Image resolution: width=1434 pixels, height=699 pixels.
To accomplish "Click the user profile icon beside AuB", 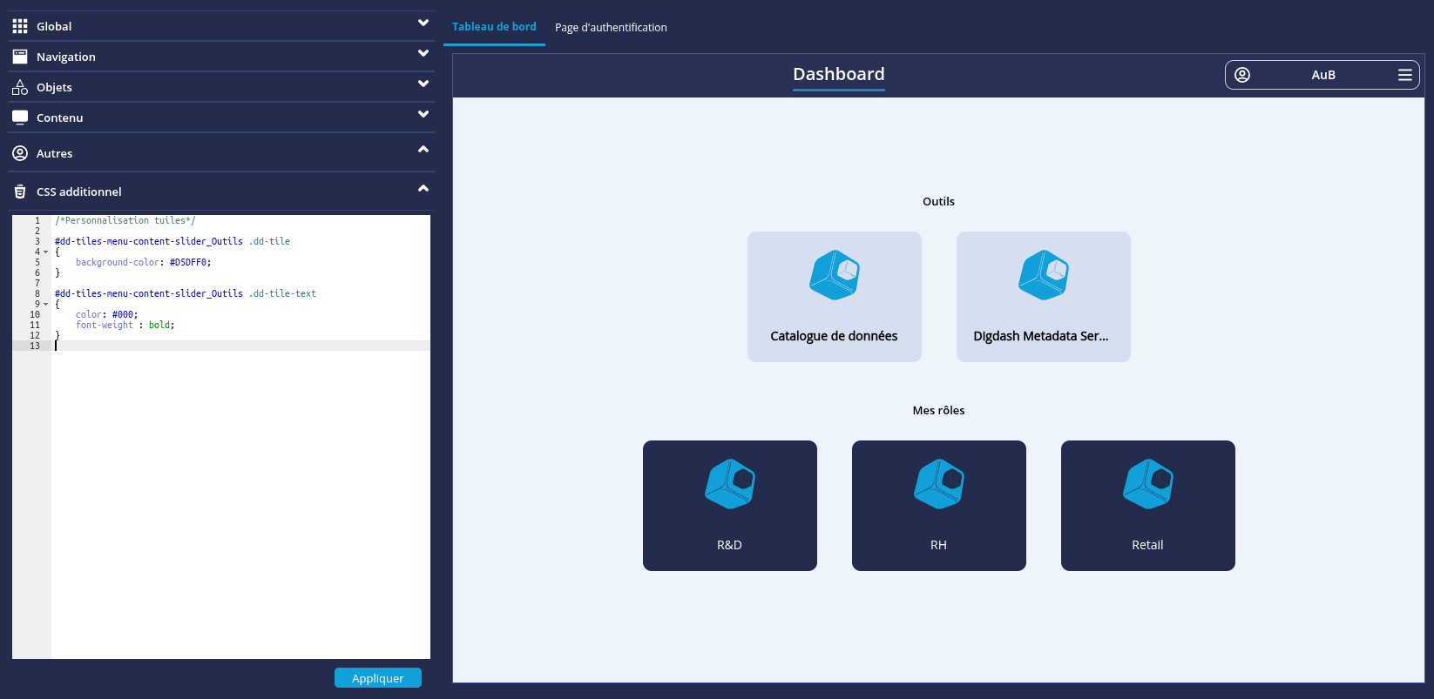I will [x=1242, y=75].
